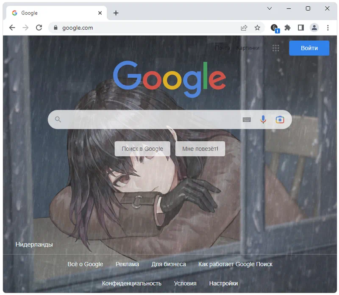
Task: Open the Условия footer link
Action: tap(185, 283)
